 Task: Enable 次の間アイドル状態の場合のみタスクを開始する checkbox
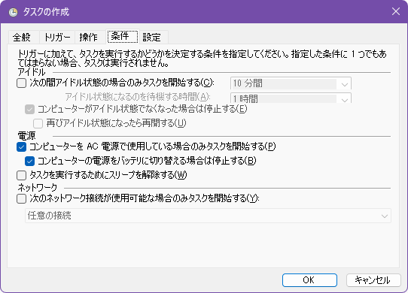tap(21, 83)
